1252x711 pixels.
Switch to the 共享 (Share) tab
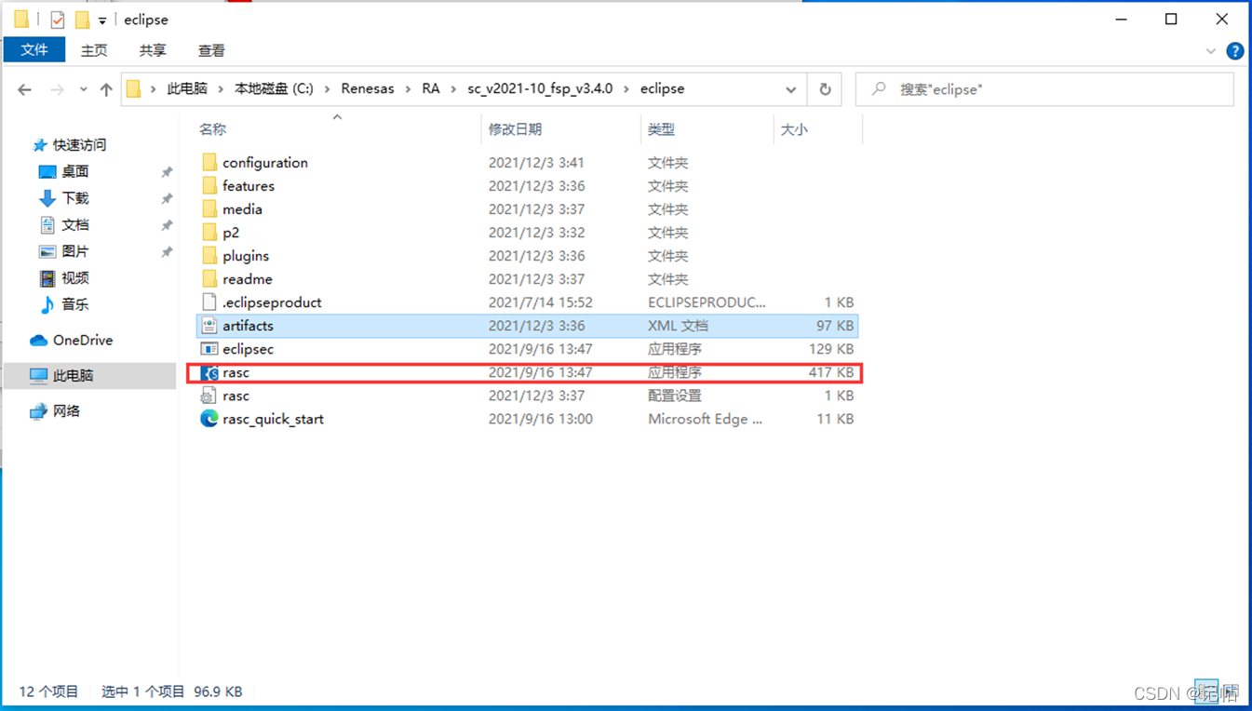pos(153,50)
